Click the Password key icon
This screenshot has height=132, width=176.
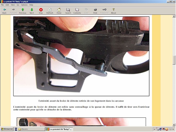104,11
